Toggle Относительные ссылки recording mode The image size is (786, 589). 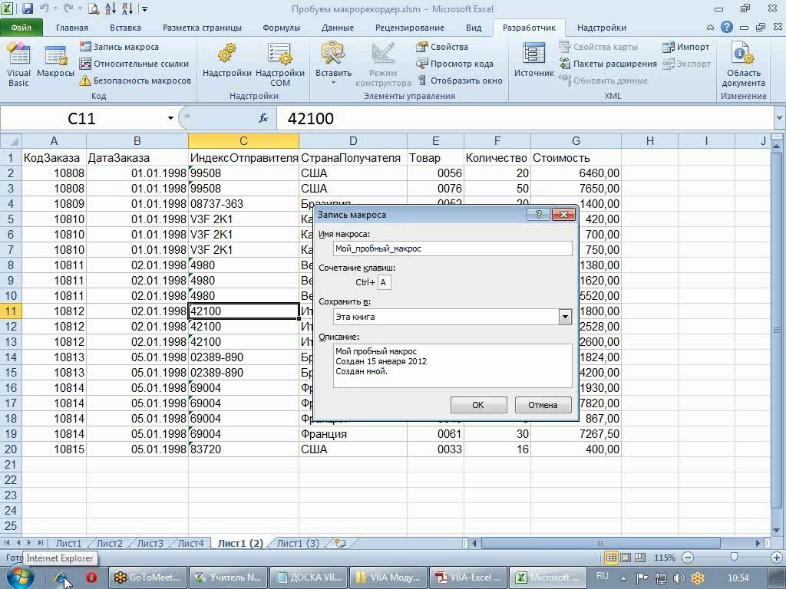pos(134,64)
